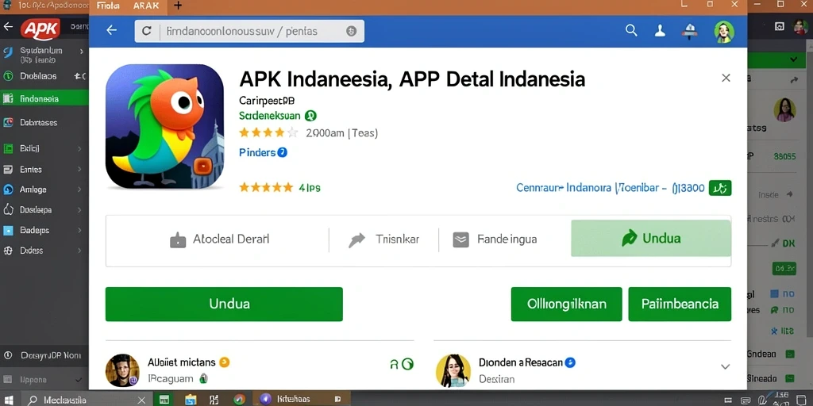Click the white person icon in toolbar
The image size is (813, 406).
(660, 31)
